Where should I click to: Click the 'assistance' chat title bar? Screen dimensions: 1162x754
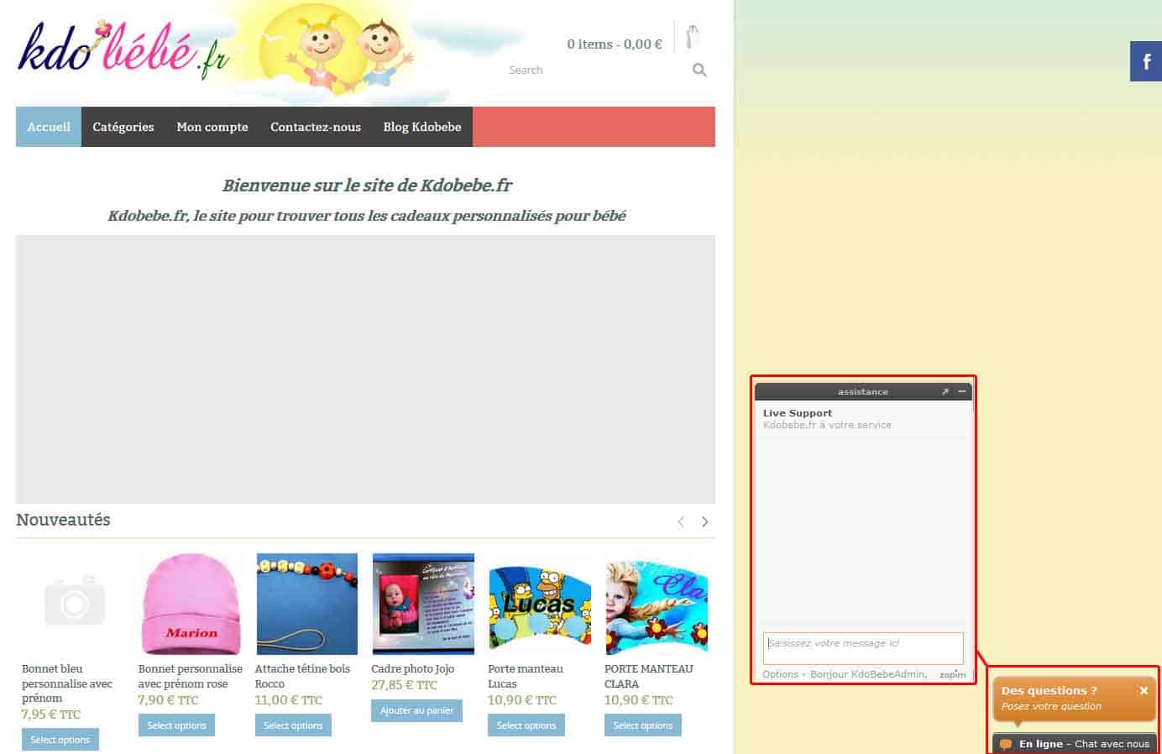point(862,391)
